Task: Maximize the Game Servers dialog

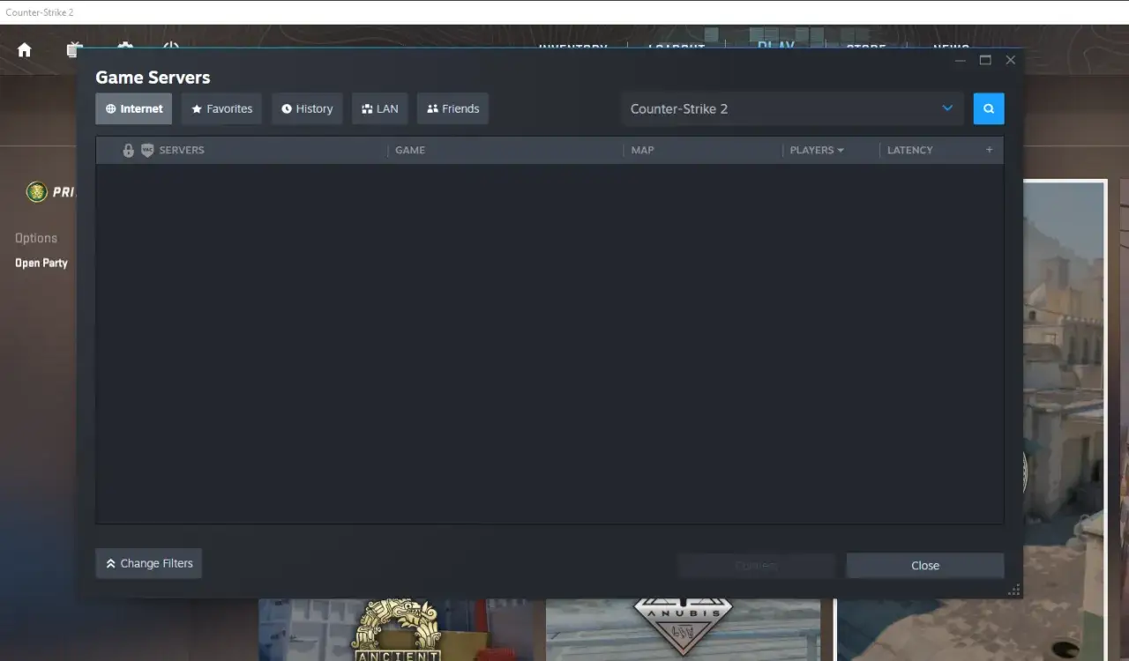Action: pos(985,60)
